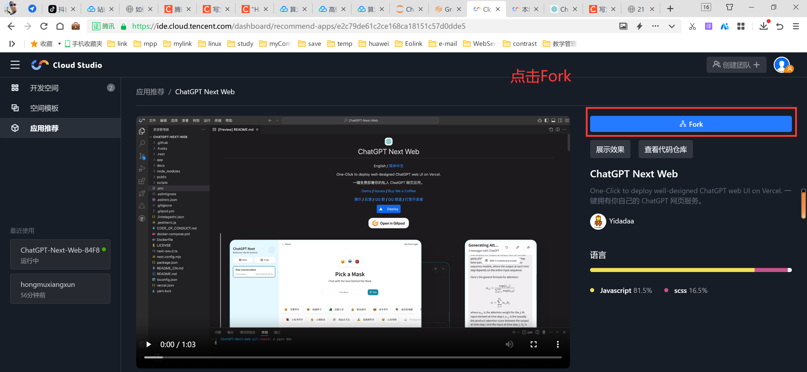Open browser downloads icon

click(x=764, y=26)
